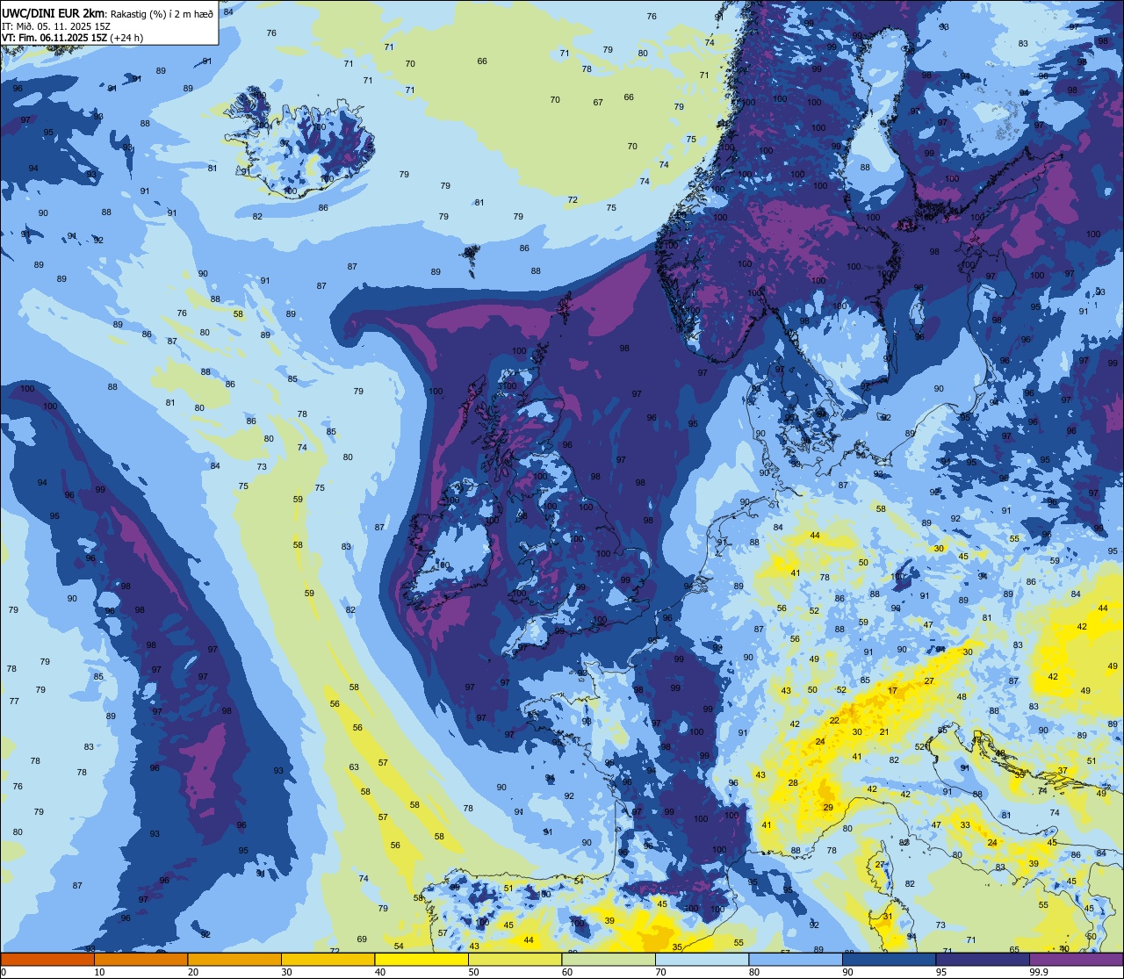Click the '95' legend tick label
This screenshot has height=979, width=1124.
(941, 972)
